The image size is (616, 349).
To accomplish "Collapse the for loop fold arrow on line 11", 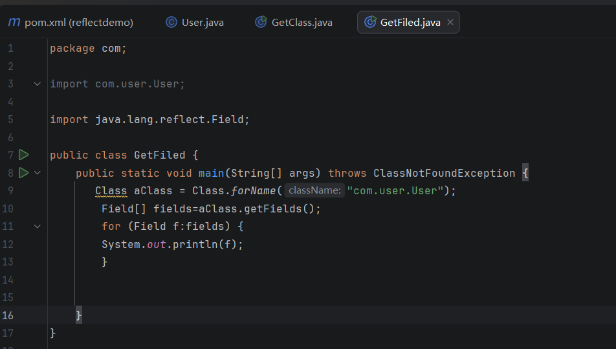I will (38, 226).
